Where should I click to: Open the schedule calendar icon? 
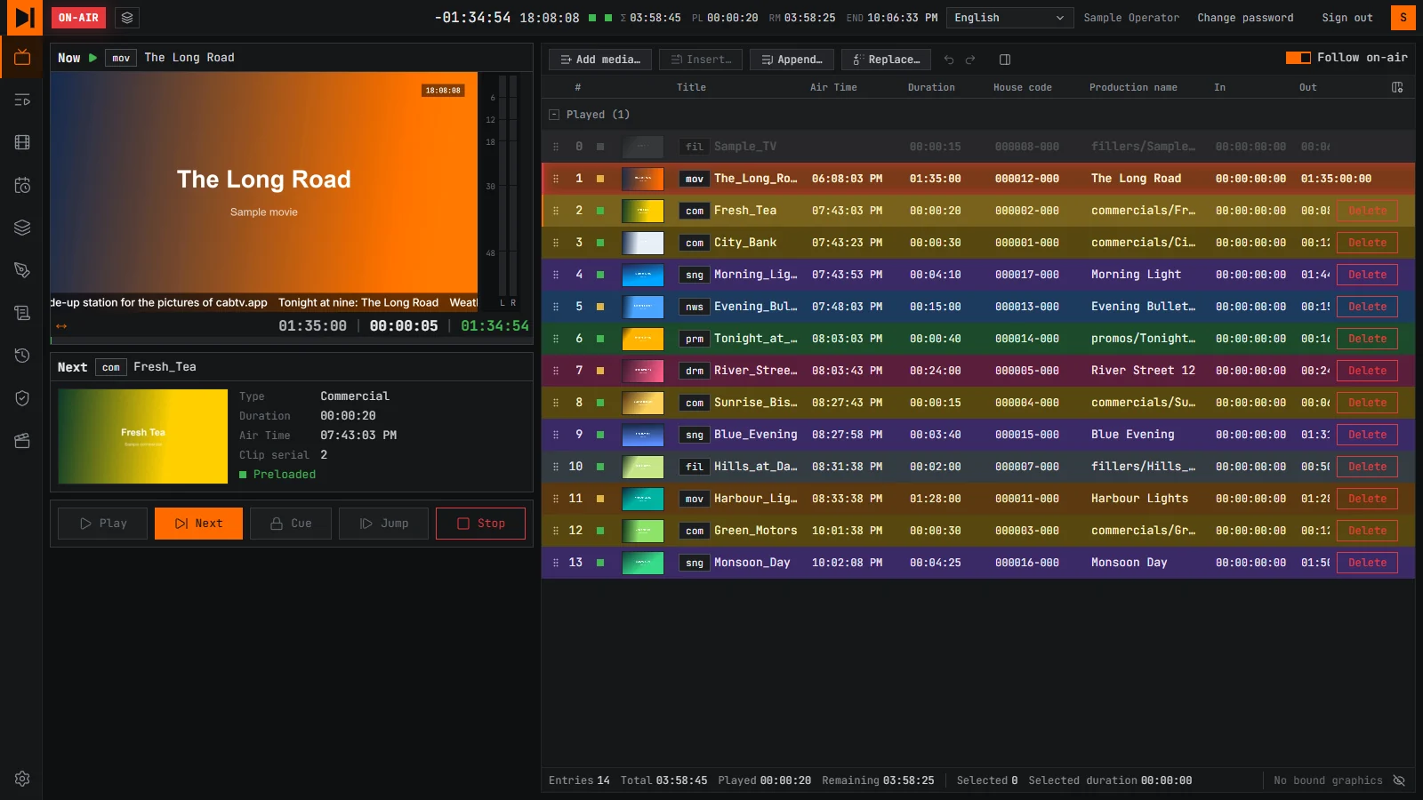[x=22, y=185]
